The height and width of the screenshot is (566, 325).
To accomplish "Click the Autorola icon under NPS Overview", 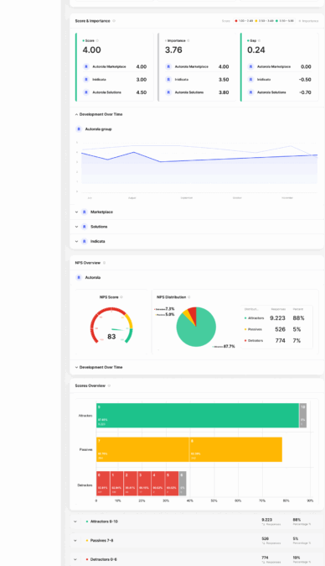I will click(x=79, y=278).
